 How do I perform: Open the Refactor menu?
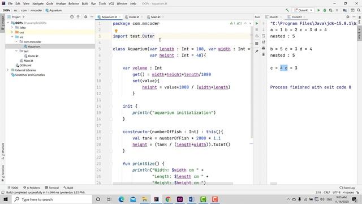pyautogui.click(x=74, y=3)
